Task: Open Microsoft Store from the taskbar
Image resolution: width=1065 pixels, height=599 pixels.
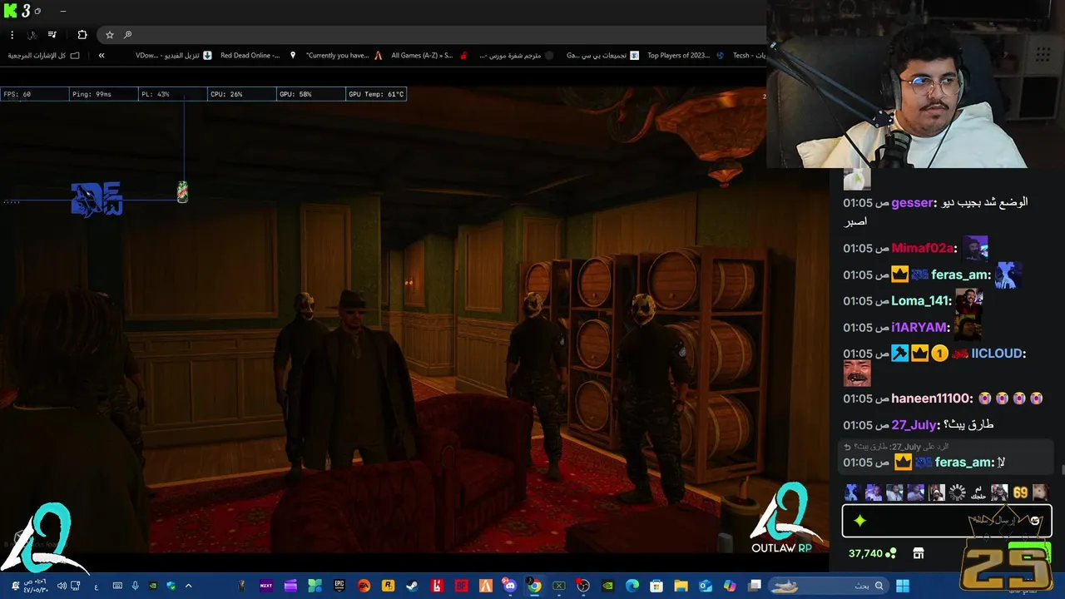Action: (656, 586)
